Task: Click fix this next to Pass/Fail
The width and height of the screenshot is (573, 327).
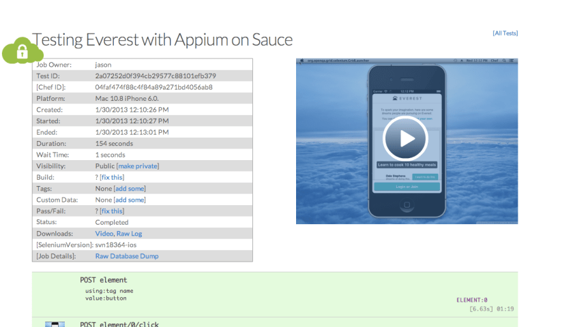Action: point(112,211)
